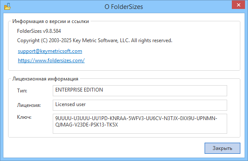
Task: Click the ENTERPRISE EDITION type field
Action: [x=140, y=91]
